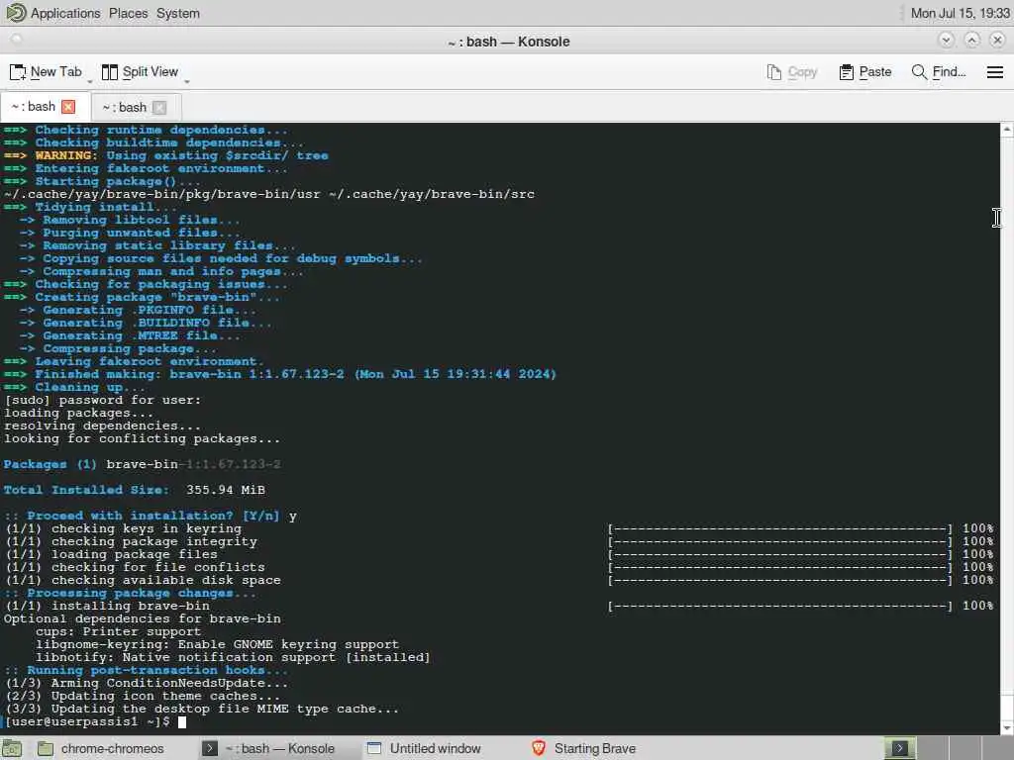1014x760 pixels.
Task: Click '(2/3) Updating icon theme caches...' line
Action: pyautogui.click(x=143, y=696)
